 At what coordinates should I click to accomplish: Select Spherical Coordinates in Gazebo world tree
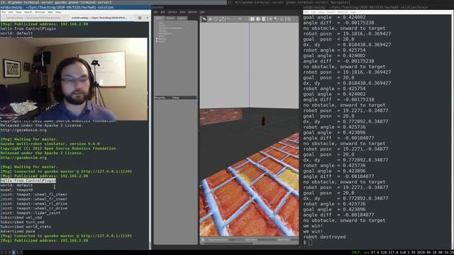pos(170,28)
